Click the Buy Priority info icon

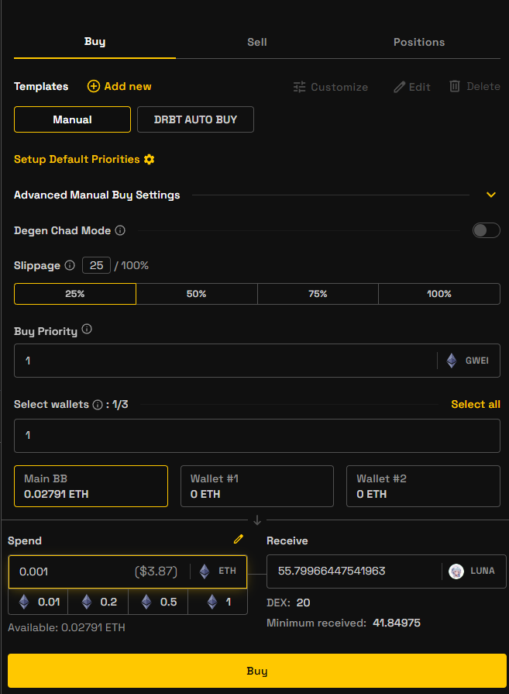[87, 330]
